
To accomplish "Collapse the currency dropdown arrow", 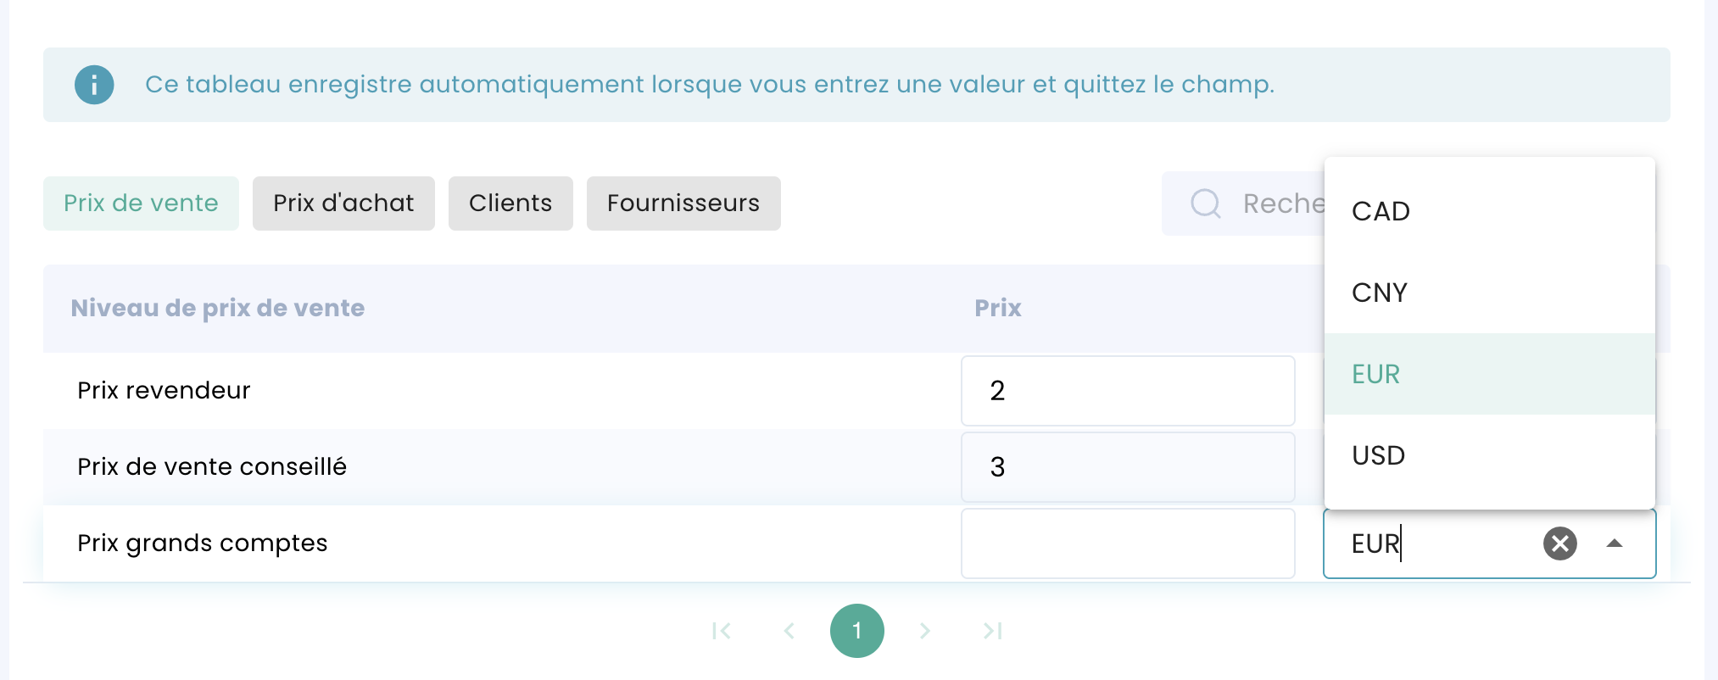I will point(1614,543).
